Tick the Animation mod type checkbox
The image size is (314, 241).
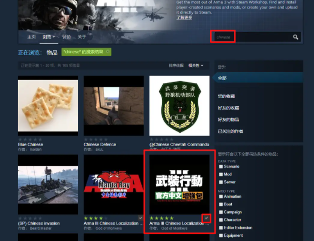(221, 196)
